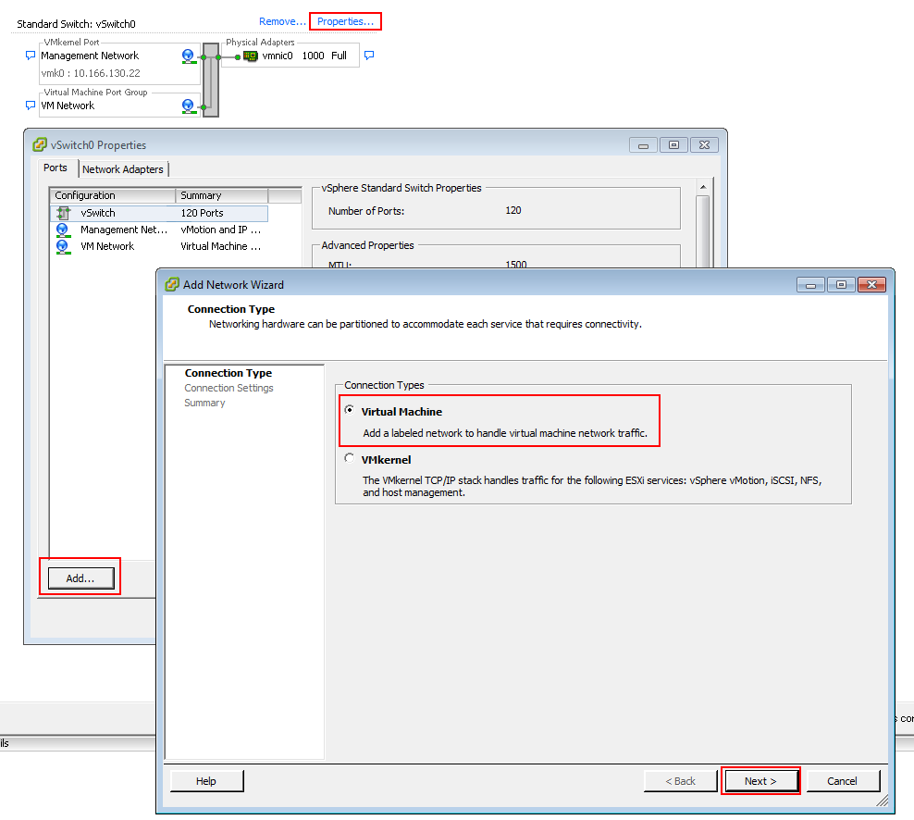914x820 pixels.
Task: Select the Management Net... row
Action: tap(159, 230)
